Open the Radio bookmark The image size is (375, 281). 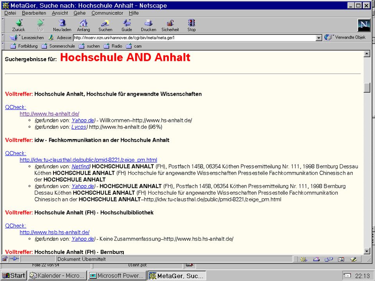point(113,46)
